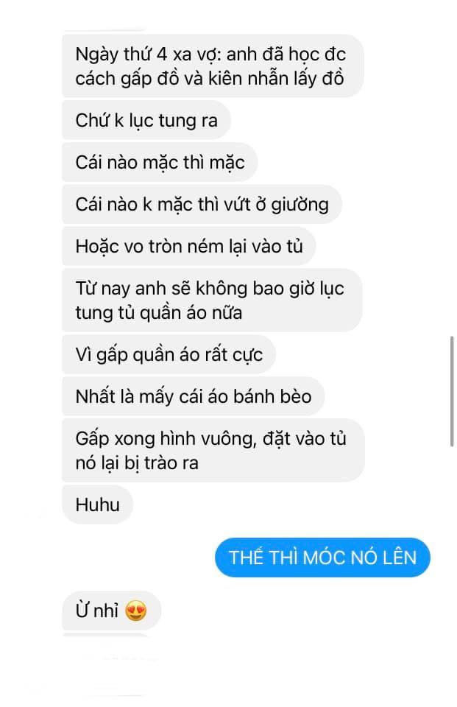Click the 'Huhu' message bubble

97,504
